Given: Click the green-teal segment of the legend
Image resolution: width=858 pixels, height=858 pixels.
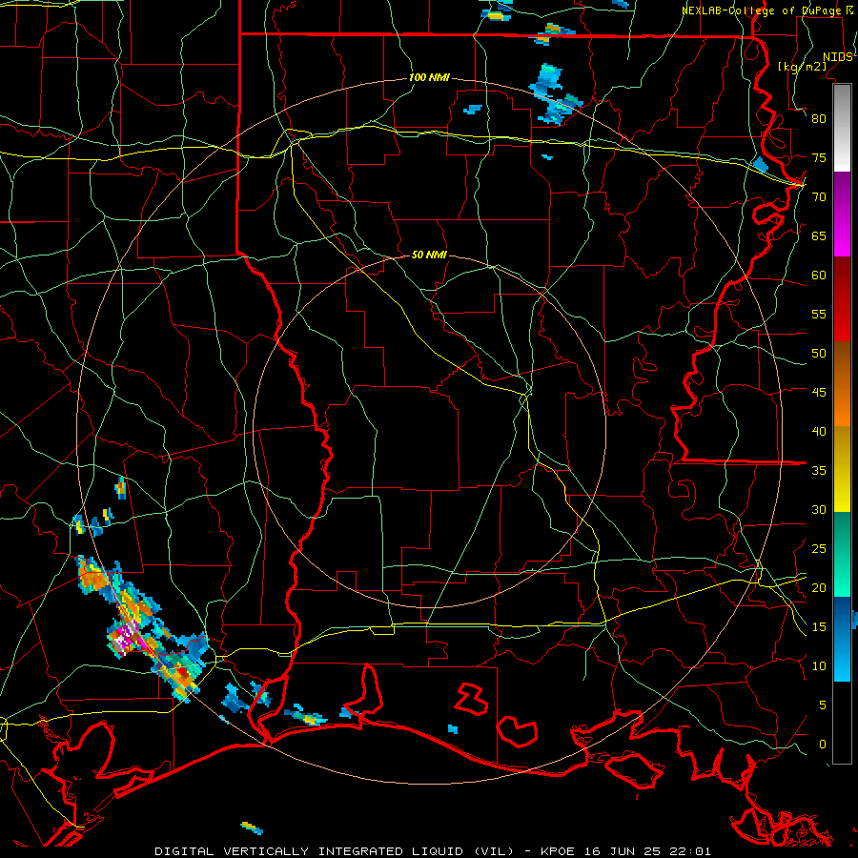Looking at the screenshot, I should click(842, 554).
